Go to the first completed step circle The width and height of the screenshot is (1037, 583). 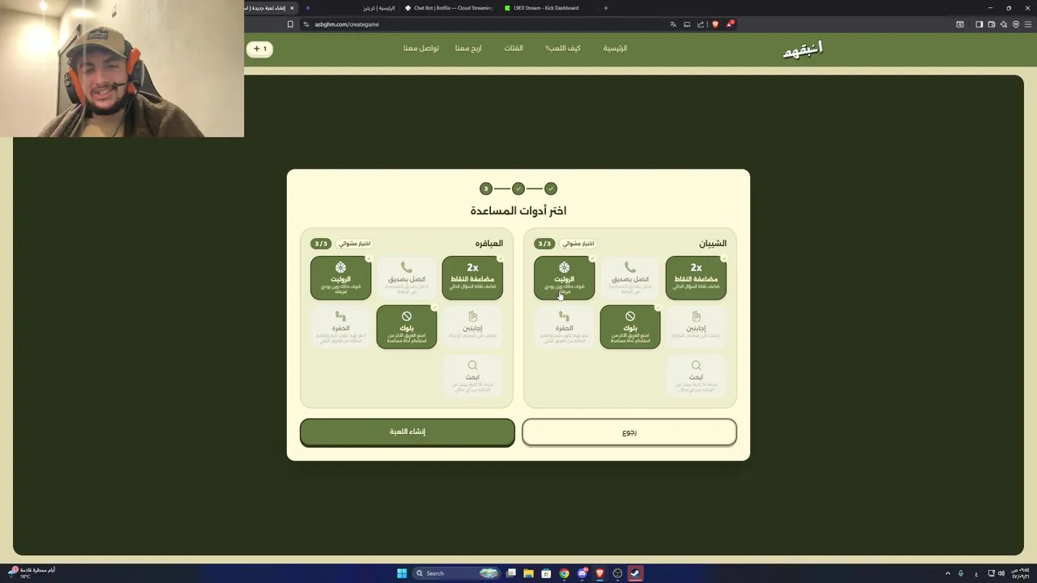coord(551,189)
